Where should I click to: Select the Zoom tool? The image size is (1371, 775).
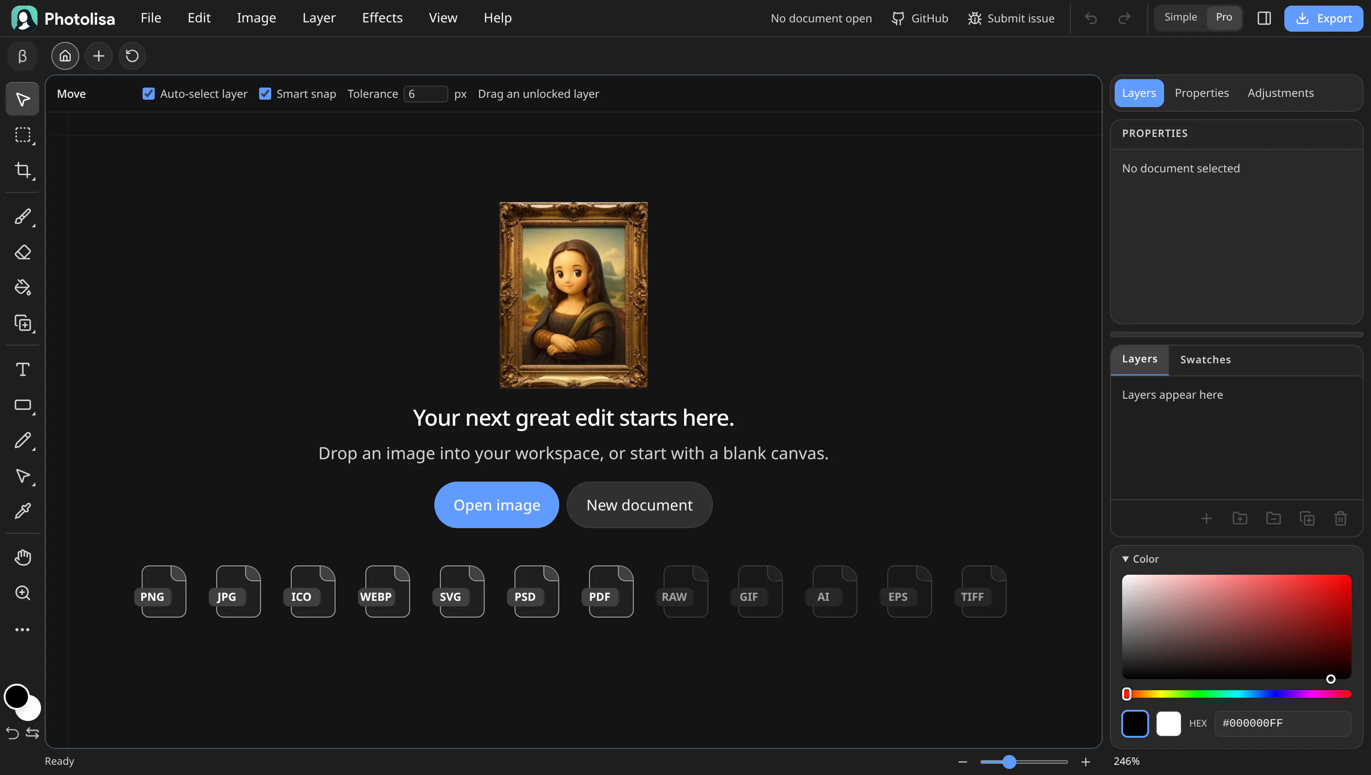pyautogui.click(x=22, y=593)
